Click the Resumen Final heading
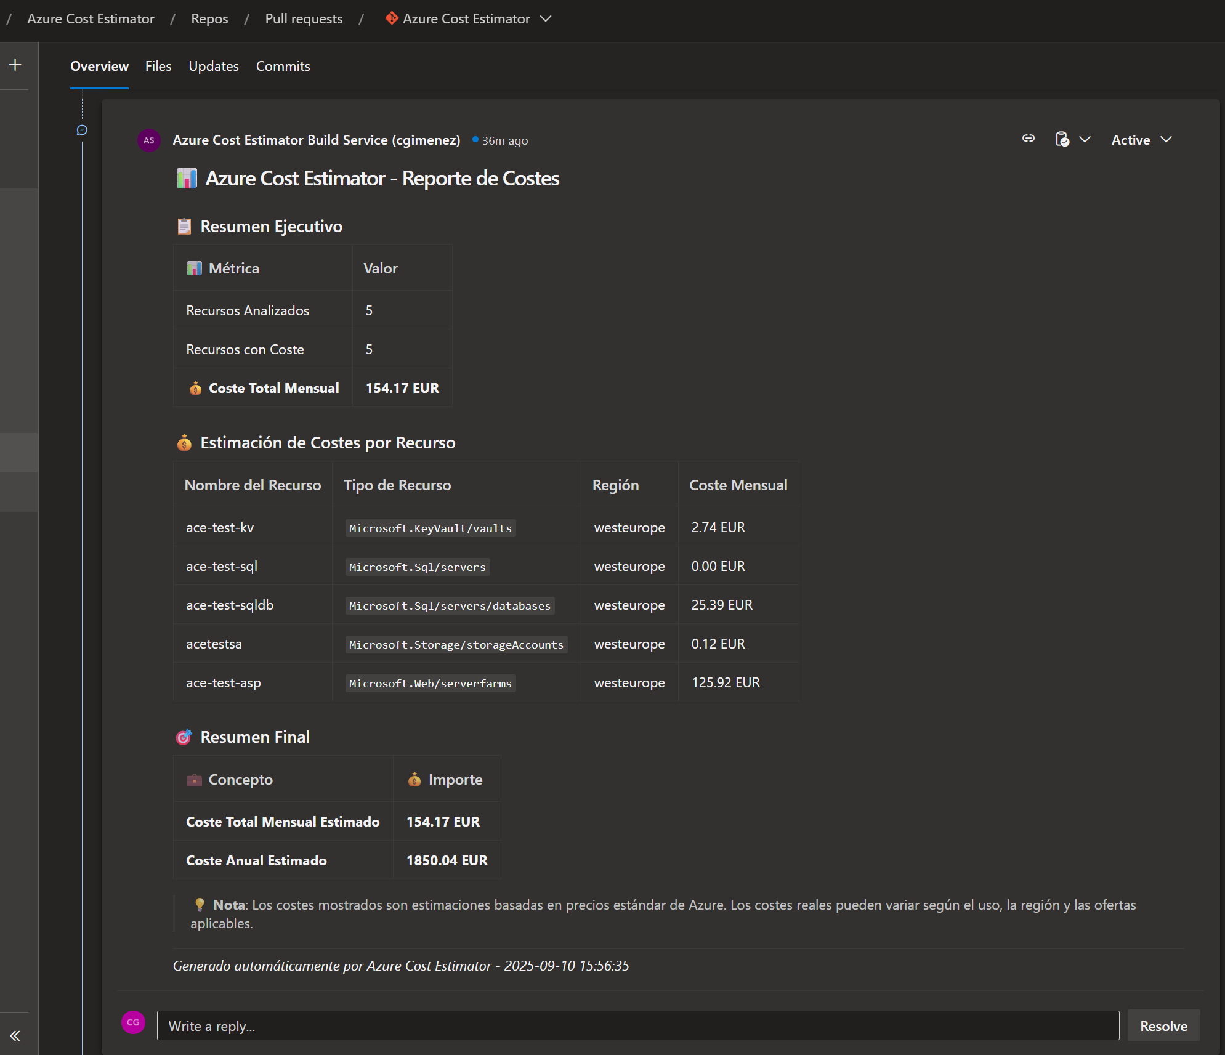The height and width of the screenshot is (1055, 1225). tap(255, 737)
